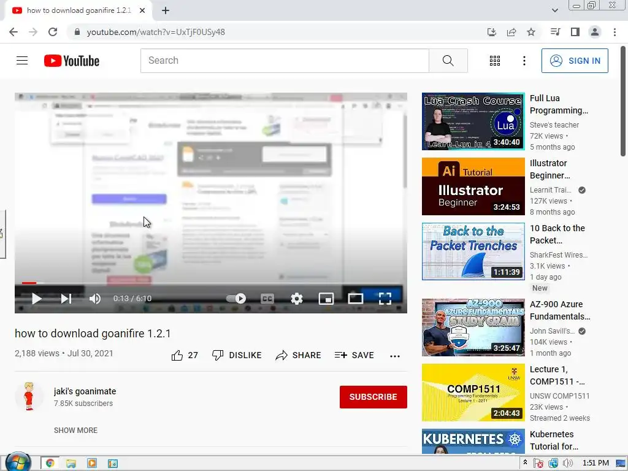Open a new browser tab

coord(166,10)
